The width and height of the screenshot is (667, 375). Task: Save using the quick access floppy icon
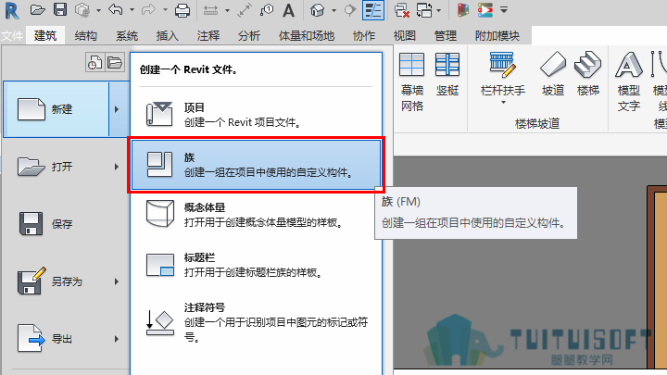pos(60,10)
